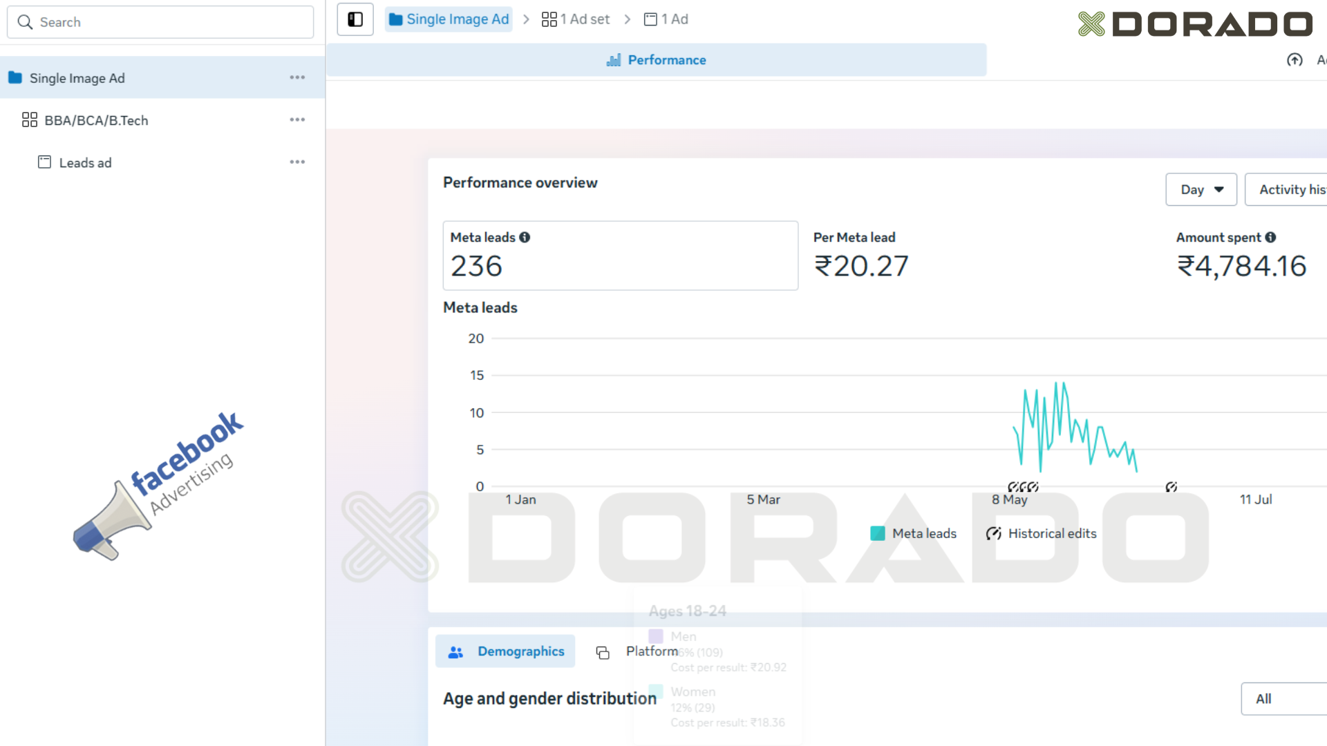Select BBA/BCA/B.Tech ad set in tree
The height and width of the screenshot is (746, 1327).
coord(96,120)
